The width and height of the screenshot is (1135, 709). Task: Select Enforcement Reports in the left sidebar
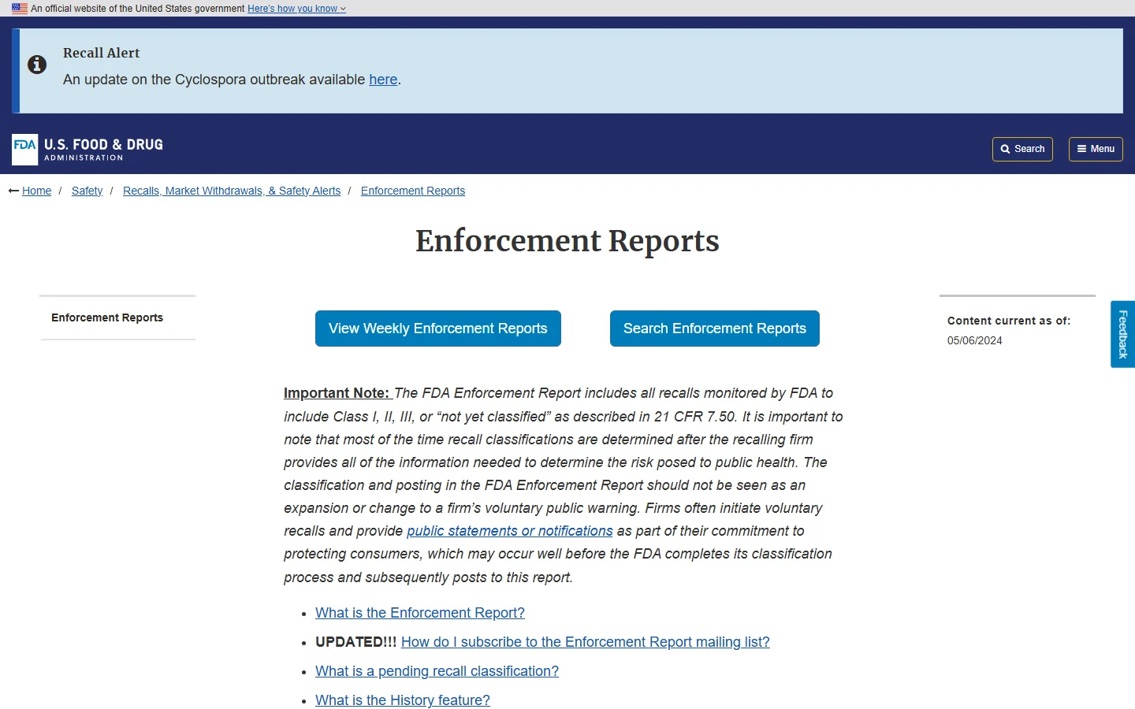(107, 317)
